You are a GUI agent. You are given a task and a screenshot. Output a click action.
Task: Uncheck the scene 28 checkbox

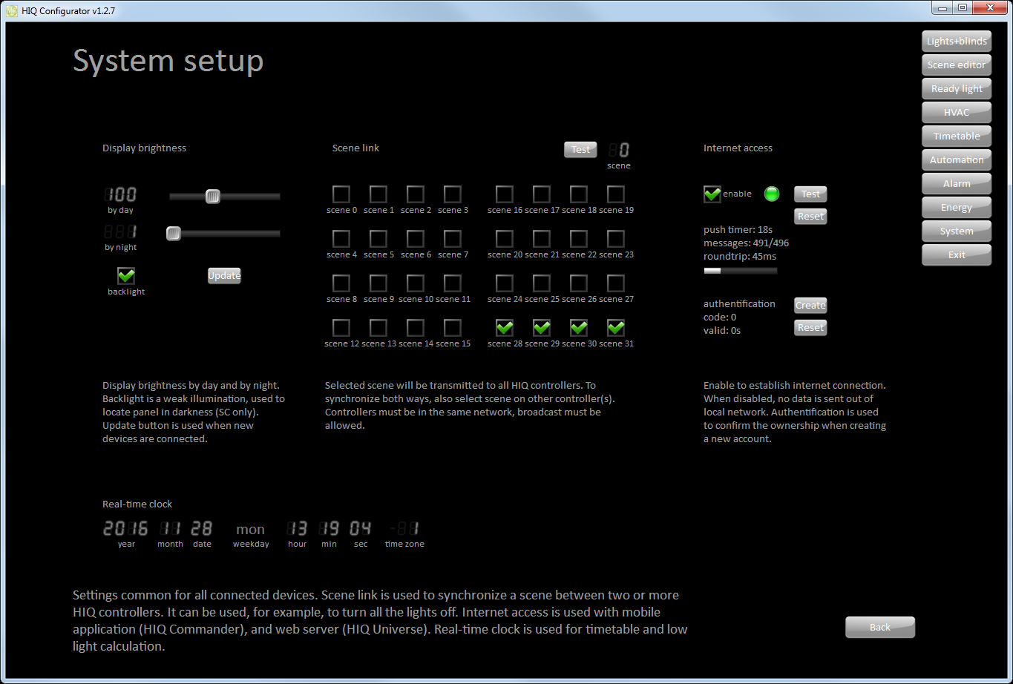point(505,328)
